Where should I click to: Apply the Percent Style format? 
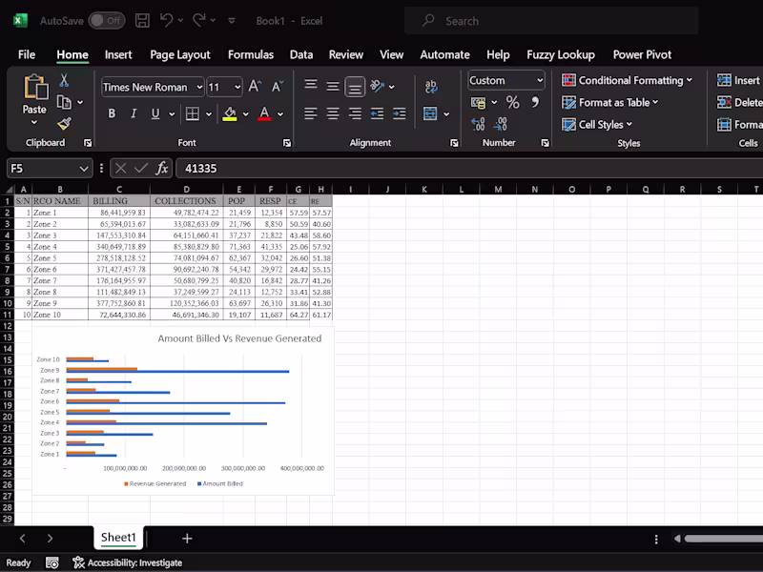click(512, 102)
